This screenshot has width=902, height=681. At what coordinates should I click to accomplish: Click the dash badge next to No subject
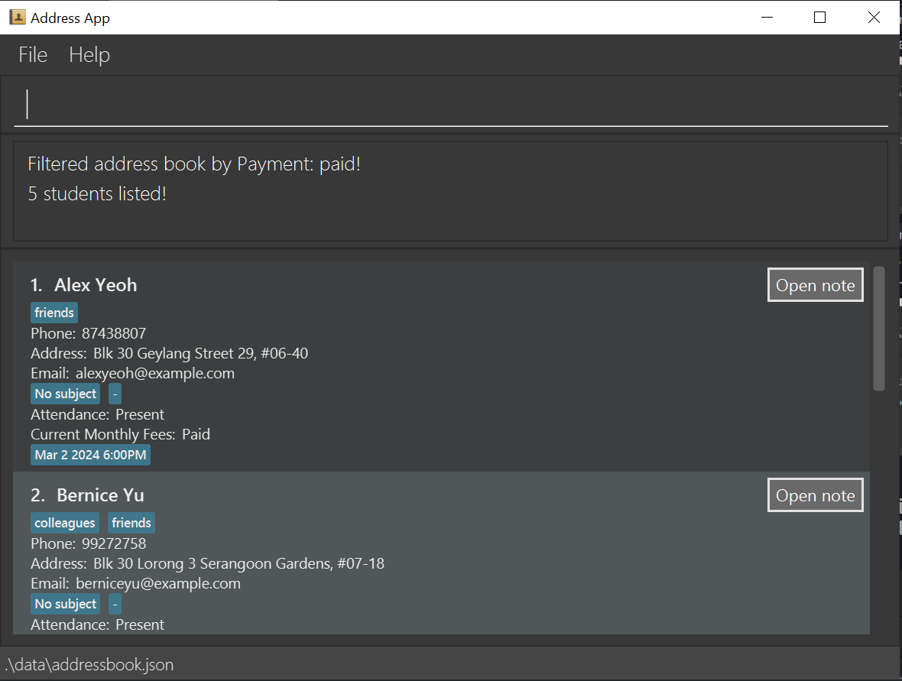[115, 393]
